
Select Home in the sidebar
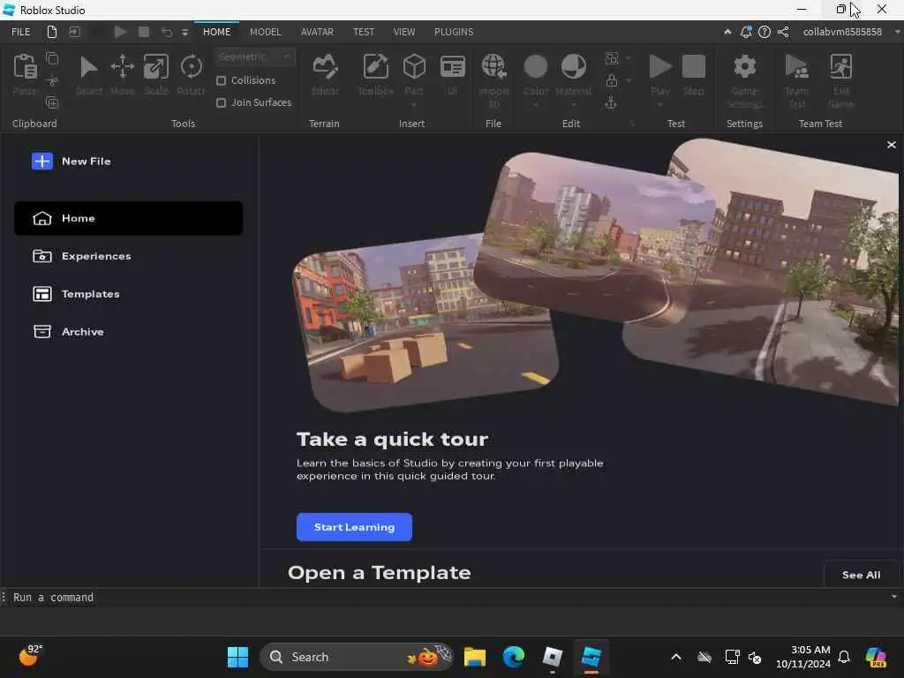tap(128, 218)
